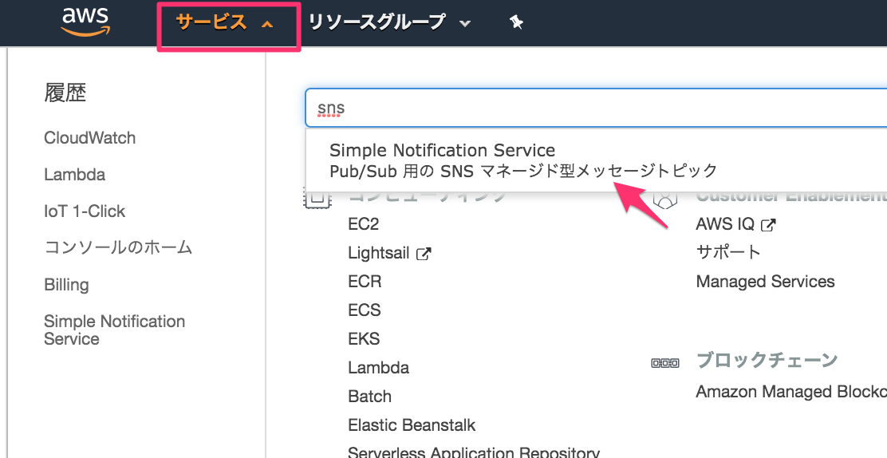Open Serverless Application Repository
887x458 pixels.
coord(474,452)
